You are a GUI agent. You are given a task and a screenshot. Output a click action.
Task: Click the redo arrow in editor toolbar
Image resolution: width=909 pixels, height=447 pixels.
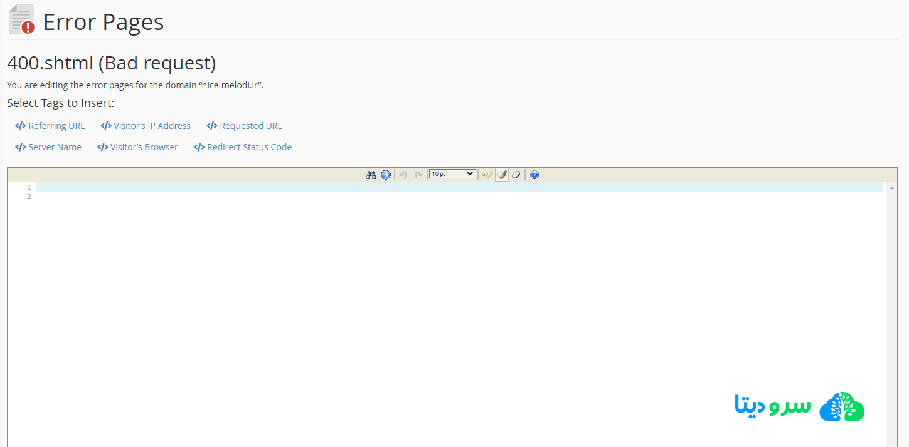(x=418, y=175)
